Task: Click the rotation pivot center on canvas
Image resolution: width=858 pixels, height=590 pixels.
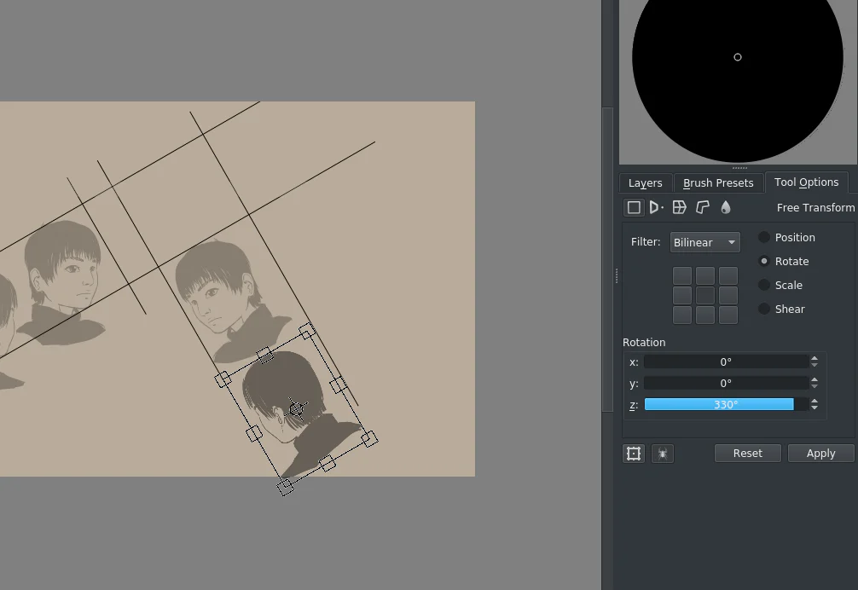Action: (x=296, y=408)
